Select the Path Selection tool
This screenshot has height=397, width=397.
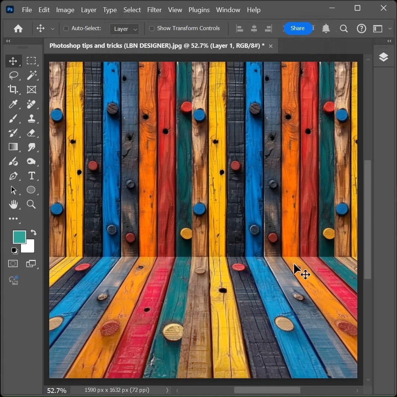click(x=13, y=190)
